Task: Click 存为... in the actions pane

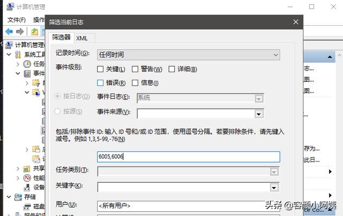Action: pyautogui.click(x=312, y=149)
